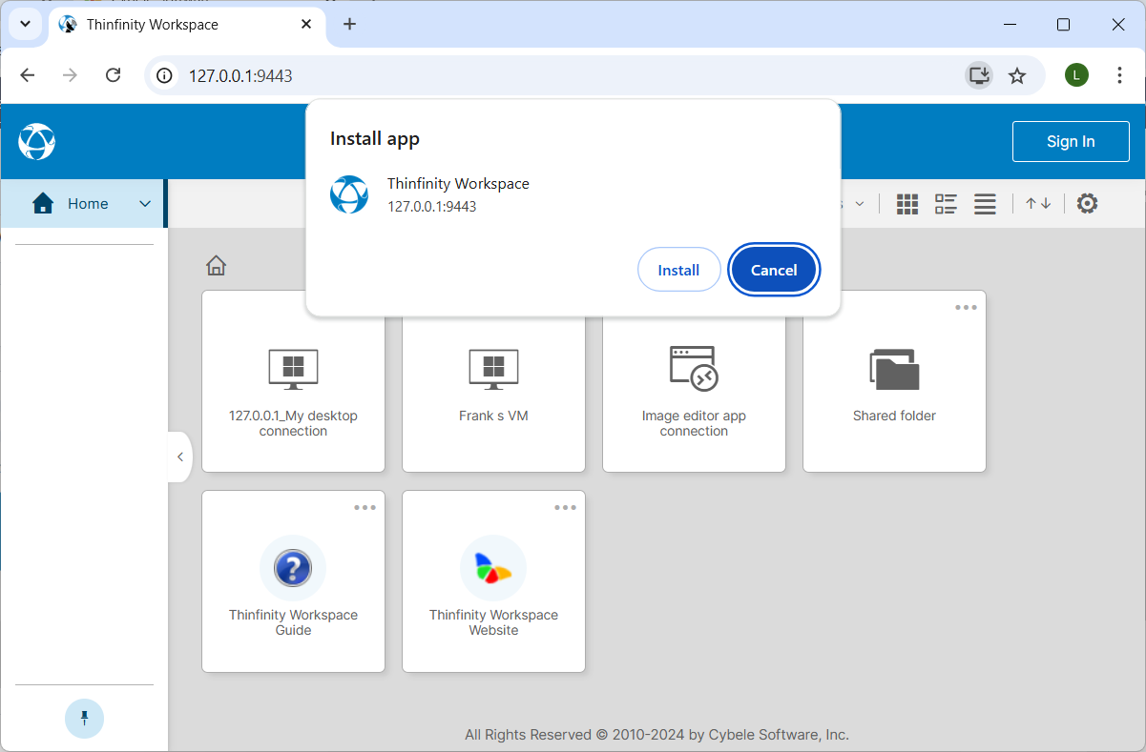Open the Shared folder card
Image resolution: width=1146 pixels, height=752 pixels.
click(894, 381)
